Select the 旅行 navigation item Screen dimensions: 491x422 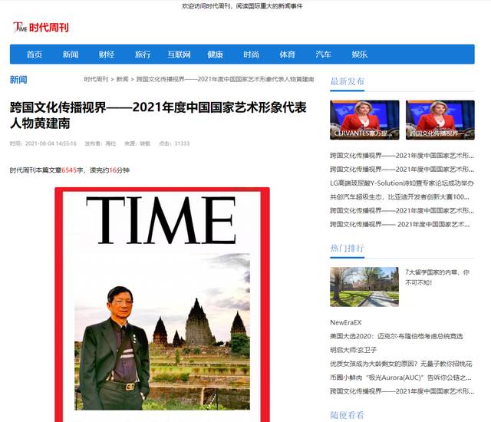click(x=143, y=54)
